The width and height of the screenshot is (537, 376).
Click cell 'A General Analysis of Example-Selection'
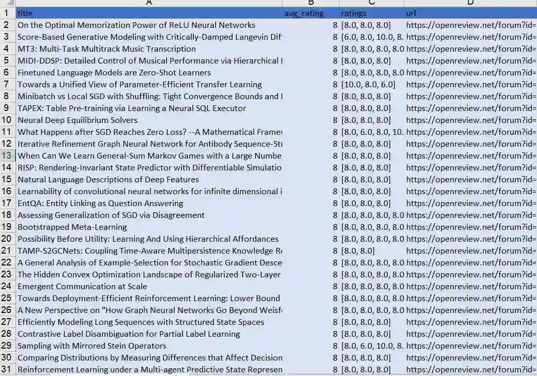coord(149,263)
